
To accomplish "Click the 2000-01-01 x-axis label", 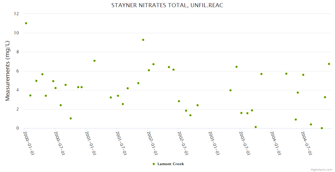I will [x=29, y=143].
